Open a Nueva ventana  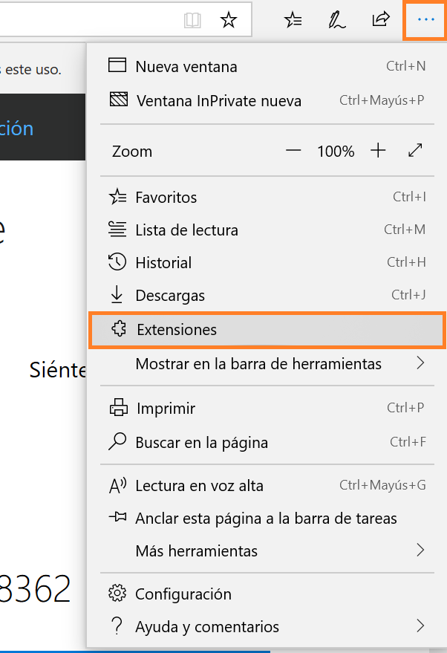[186, 66]
